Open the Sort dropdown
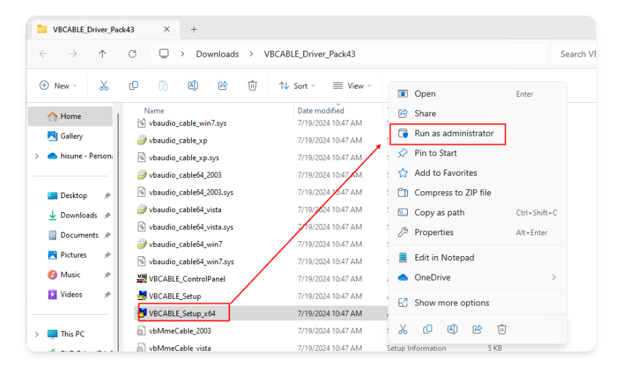The image size is (622, 367). 297,86
